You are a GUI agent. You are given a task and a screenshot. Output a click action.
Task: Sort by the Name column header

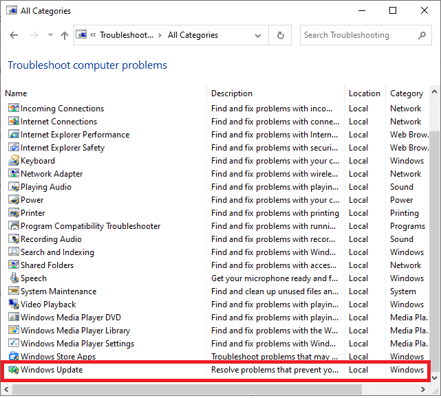click(x=16, y=93)
